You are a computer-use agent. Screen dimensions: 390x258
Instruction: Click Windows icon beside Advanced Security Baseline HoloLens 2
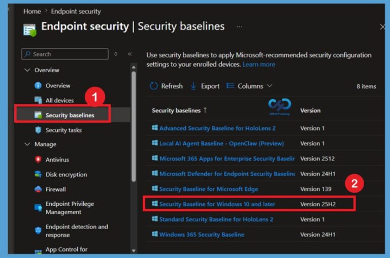tap(155, 128)
